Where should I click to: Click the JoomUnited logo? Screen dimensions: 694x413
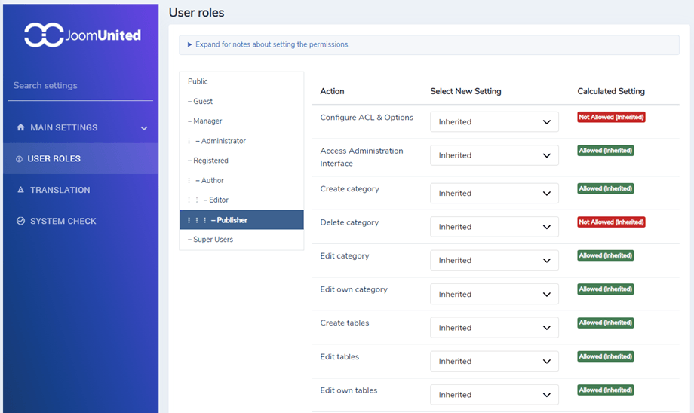pos(81,35)
